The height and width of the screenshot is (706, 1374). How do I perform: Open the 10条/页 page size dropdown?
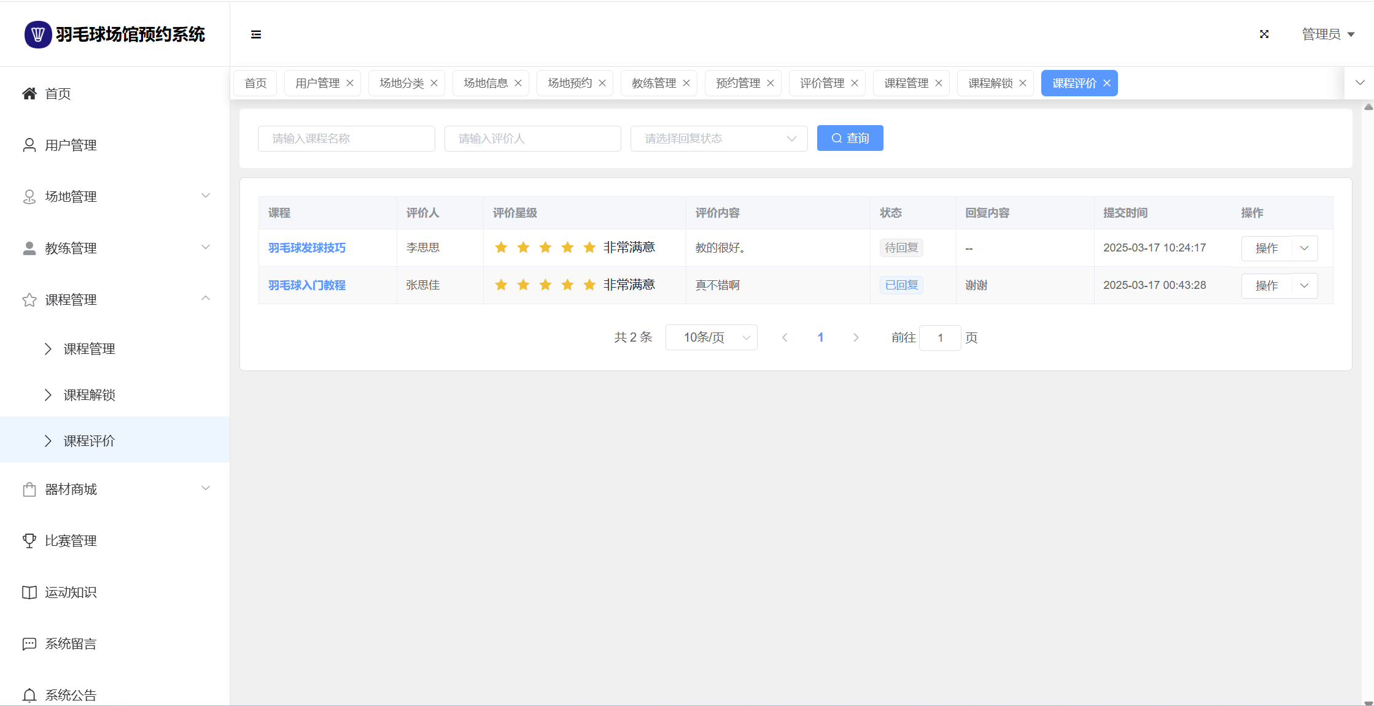tap(711, 337)
